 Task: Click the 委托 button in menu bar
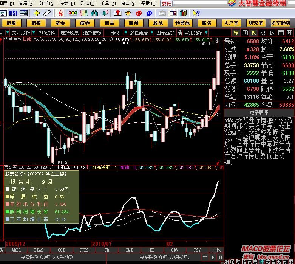click(x=166, y=3)
